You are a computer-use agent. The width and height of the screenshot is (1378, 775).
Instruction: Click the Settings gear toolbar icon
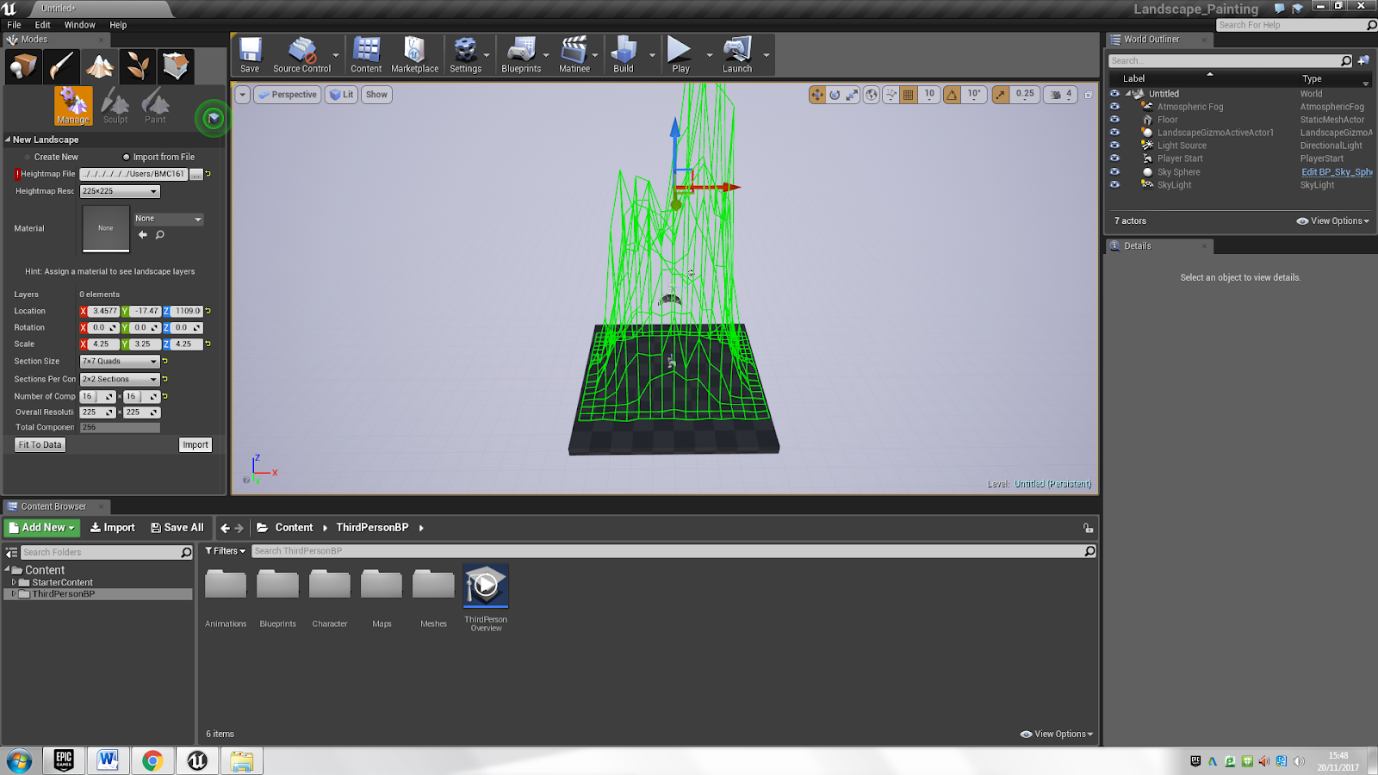pyautogui.click(x=465, y=55)
